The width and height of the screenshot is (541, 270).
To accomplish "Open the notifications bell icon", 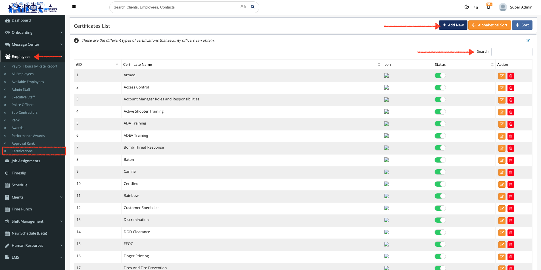I will point(488,7).
